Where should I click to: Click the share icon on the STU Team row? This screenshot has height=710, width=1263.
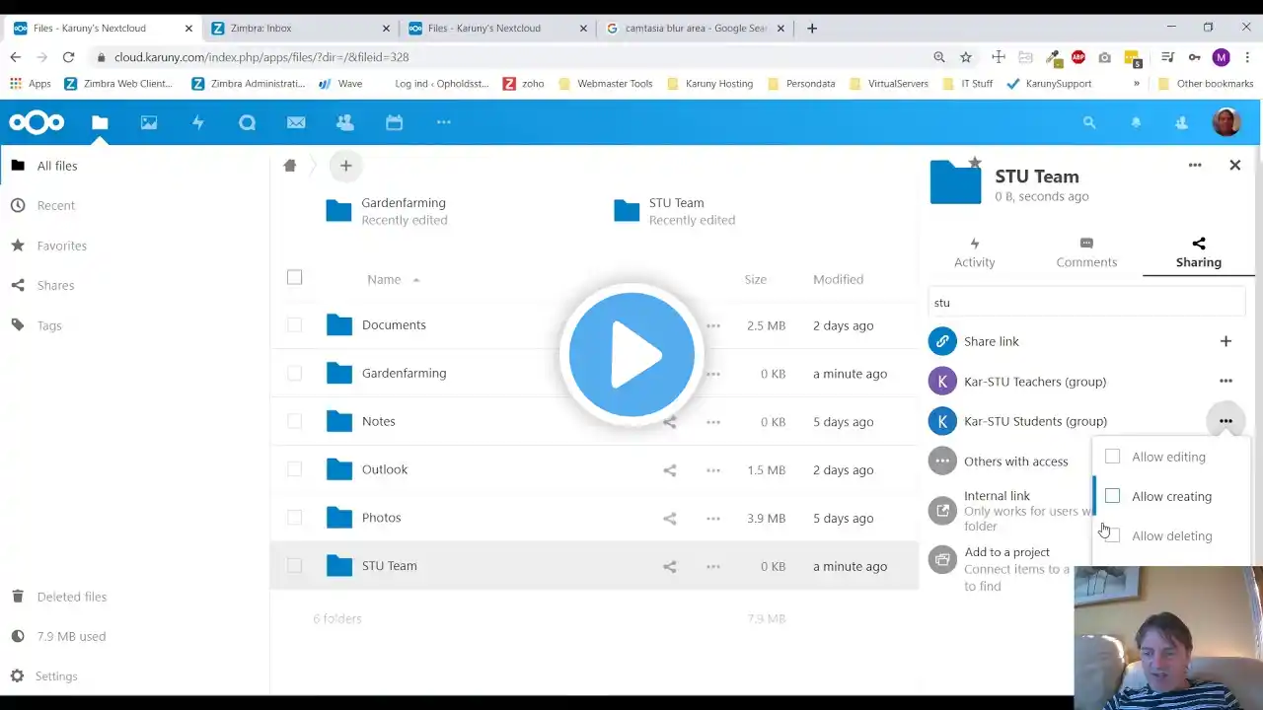click(x=670, y=566)
